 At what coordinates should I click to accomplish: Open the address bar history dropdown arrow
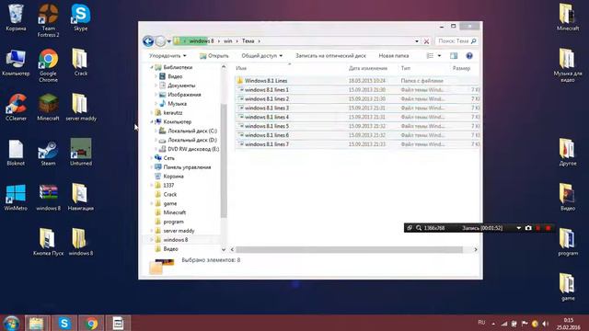pyautogui.click(x=417, y=41)
